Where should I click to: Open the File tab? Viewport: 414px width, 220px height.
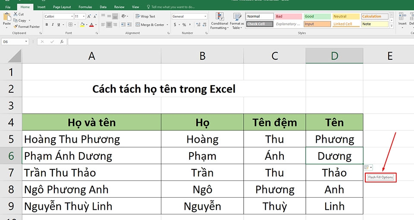(8, 7)
